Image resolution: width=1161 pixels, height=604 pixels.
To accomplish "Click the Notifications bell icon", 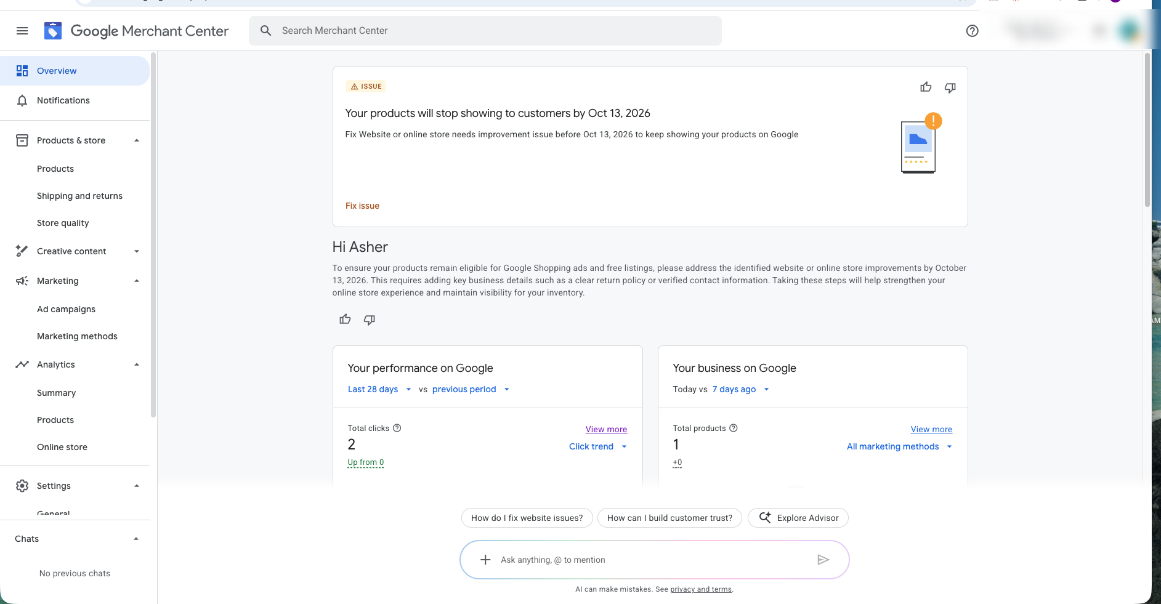I will coord(22,100).
